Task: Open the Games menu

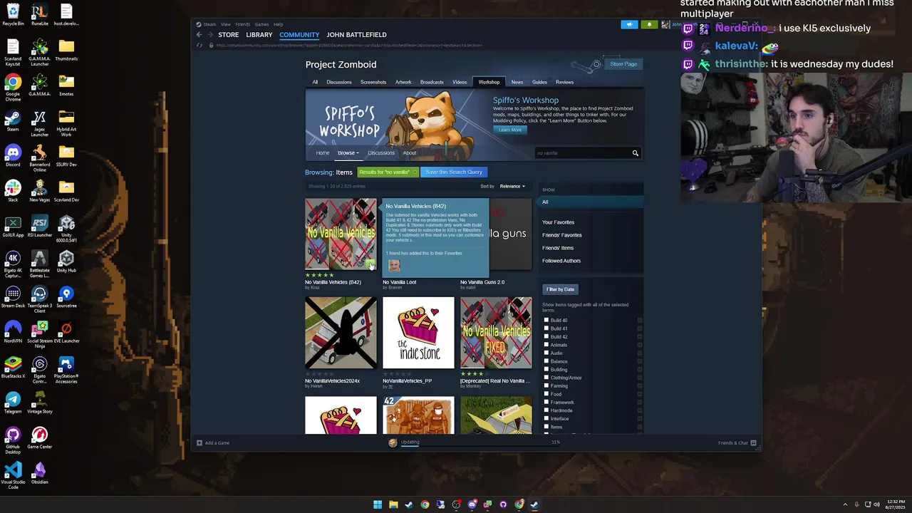Action: tap(261, 24)
